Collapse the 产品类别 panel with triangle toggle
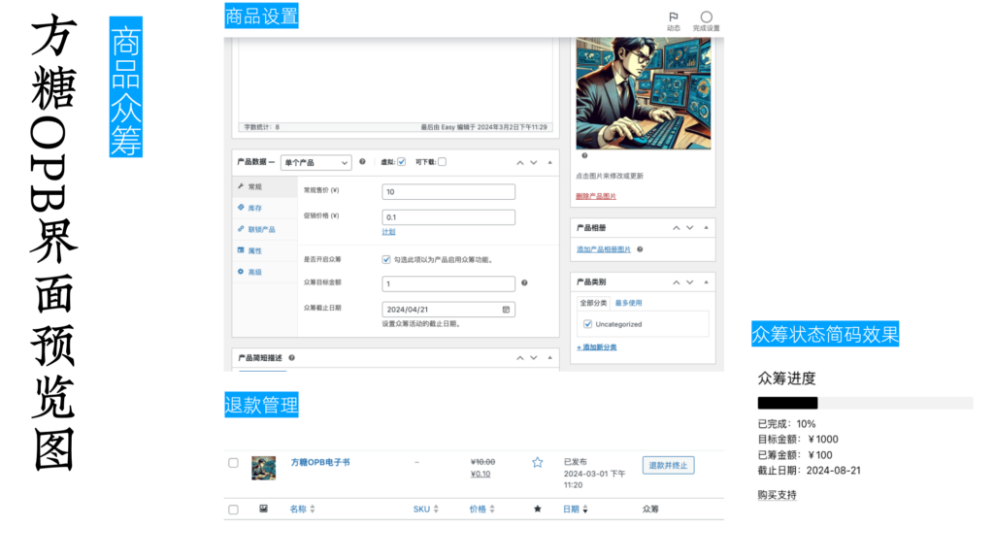The height and width of the screenshot is (560, 994). pyautogui.click(x=707, y=281)
